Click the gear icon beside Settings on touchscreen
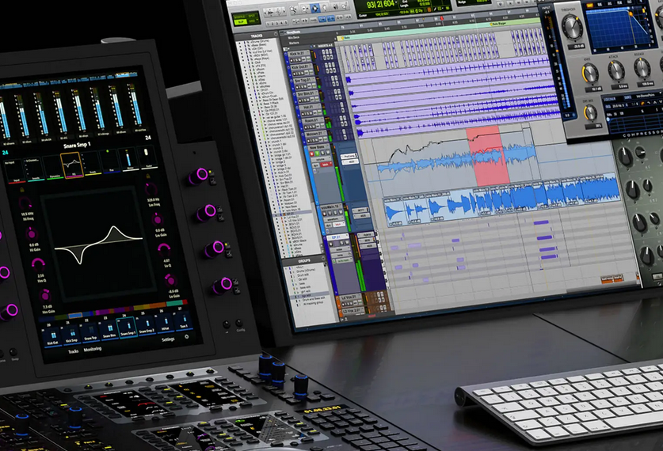663x451 pixels. point(186,336)
